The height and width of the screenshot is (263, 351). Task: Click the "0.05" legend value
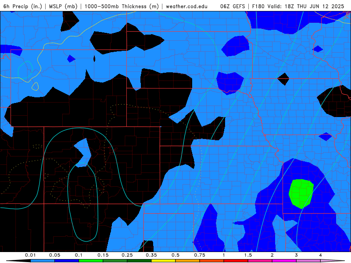pyautogui.click(x=54, y=255)
